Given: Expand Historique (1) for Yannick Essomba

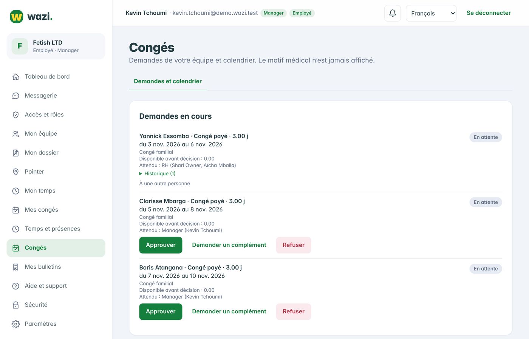Looking at the screenshot, I should 157,173.
